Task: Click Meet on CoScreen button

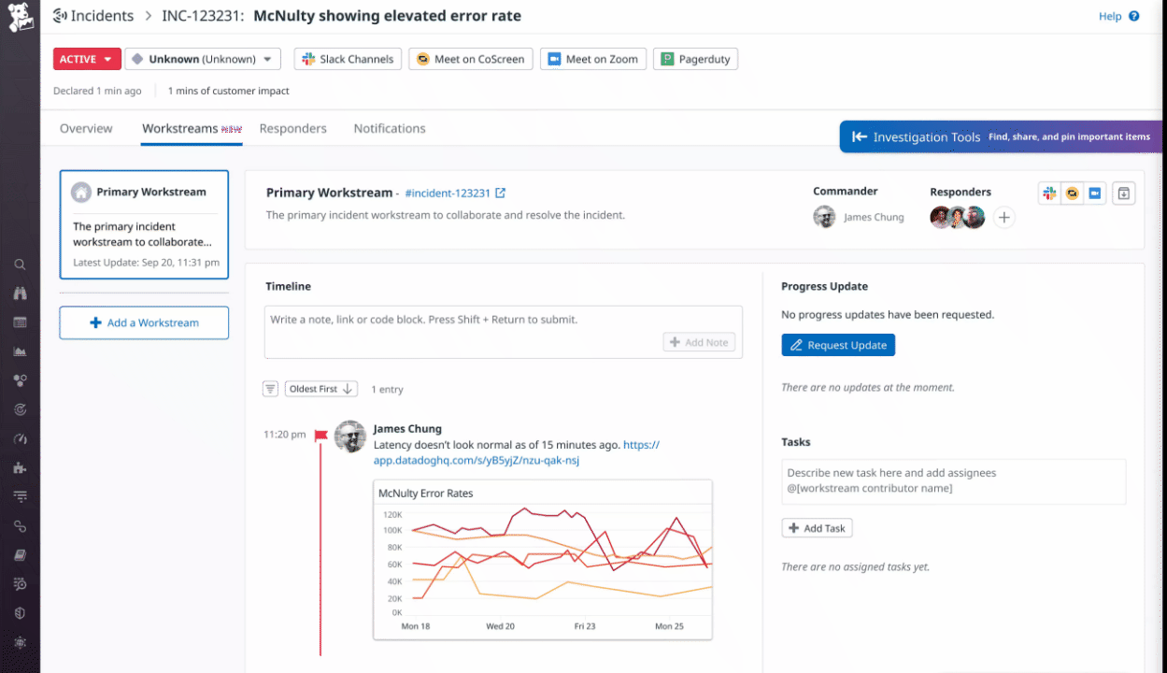Action: (x=471, y=59)
